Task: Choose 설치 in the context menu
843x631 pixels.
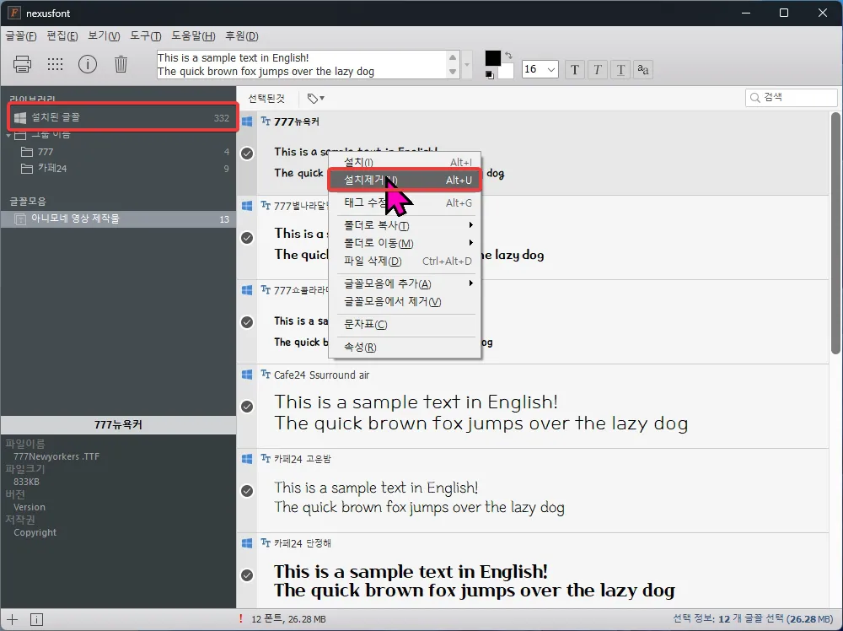Action: pos(405,162)
